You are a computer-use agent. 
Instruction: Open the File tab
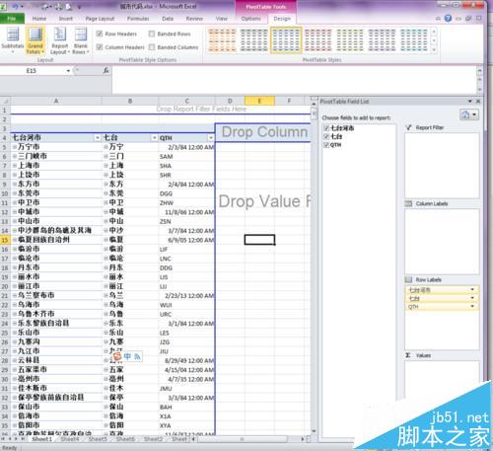(12, 19)
